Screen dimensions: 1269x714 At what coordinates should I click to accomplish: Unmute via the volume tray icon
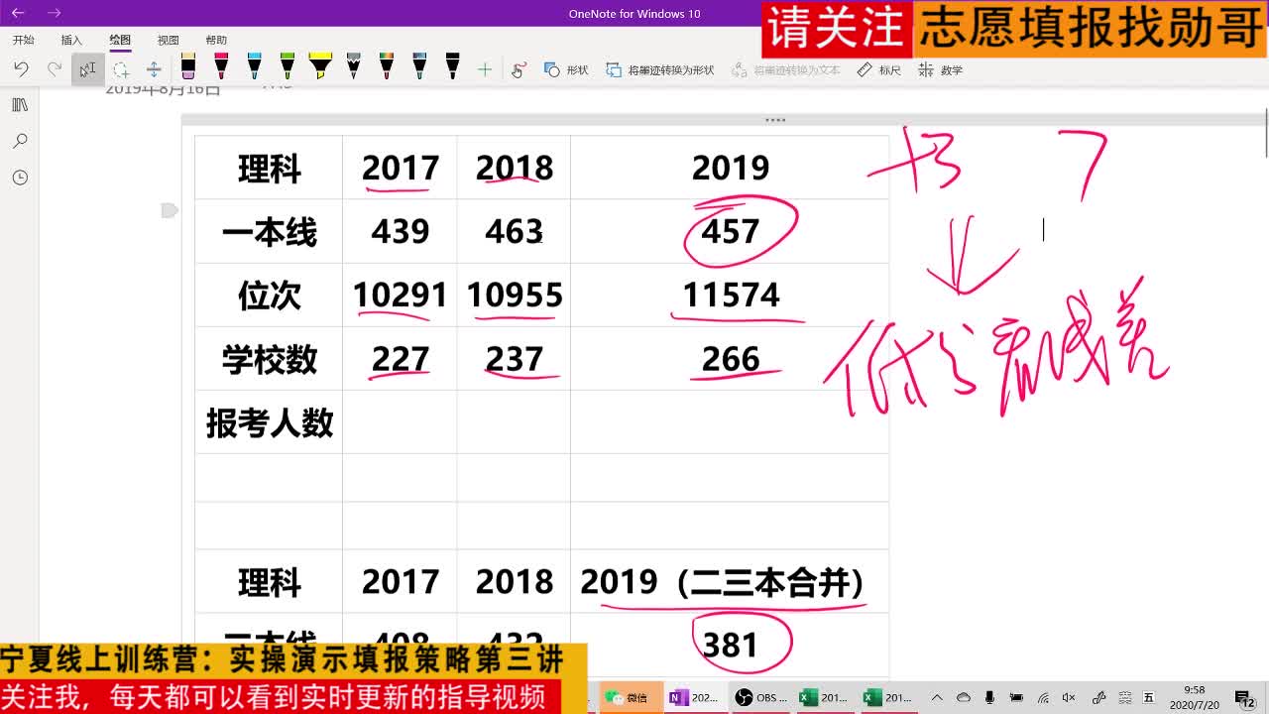(1069, 697)
